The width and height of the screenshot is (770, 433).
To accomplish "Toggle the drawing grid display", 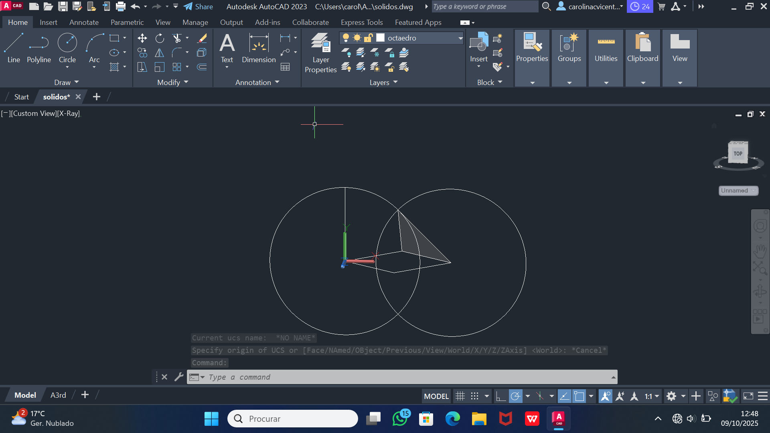I will tap(460, 397).
